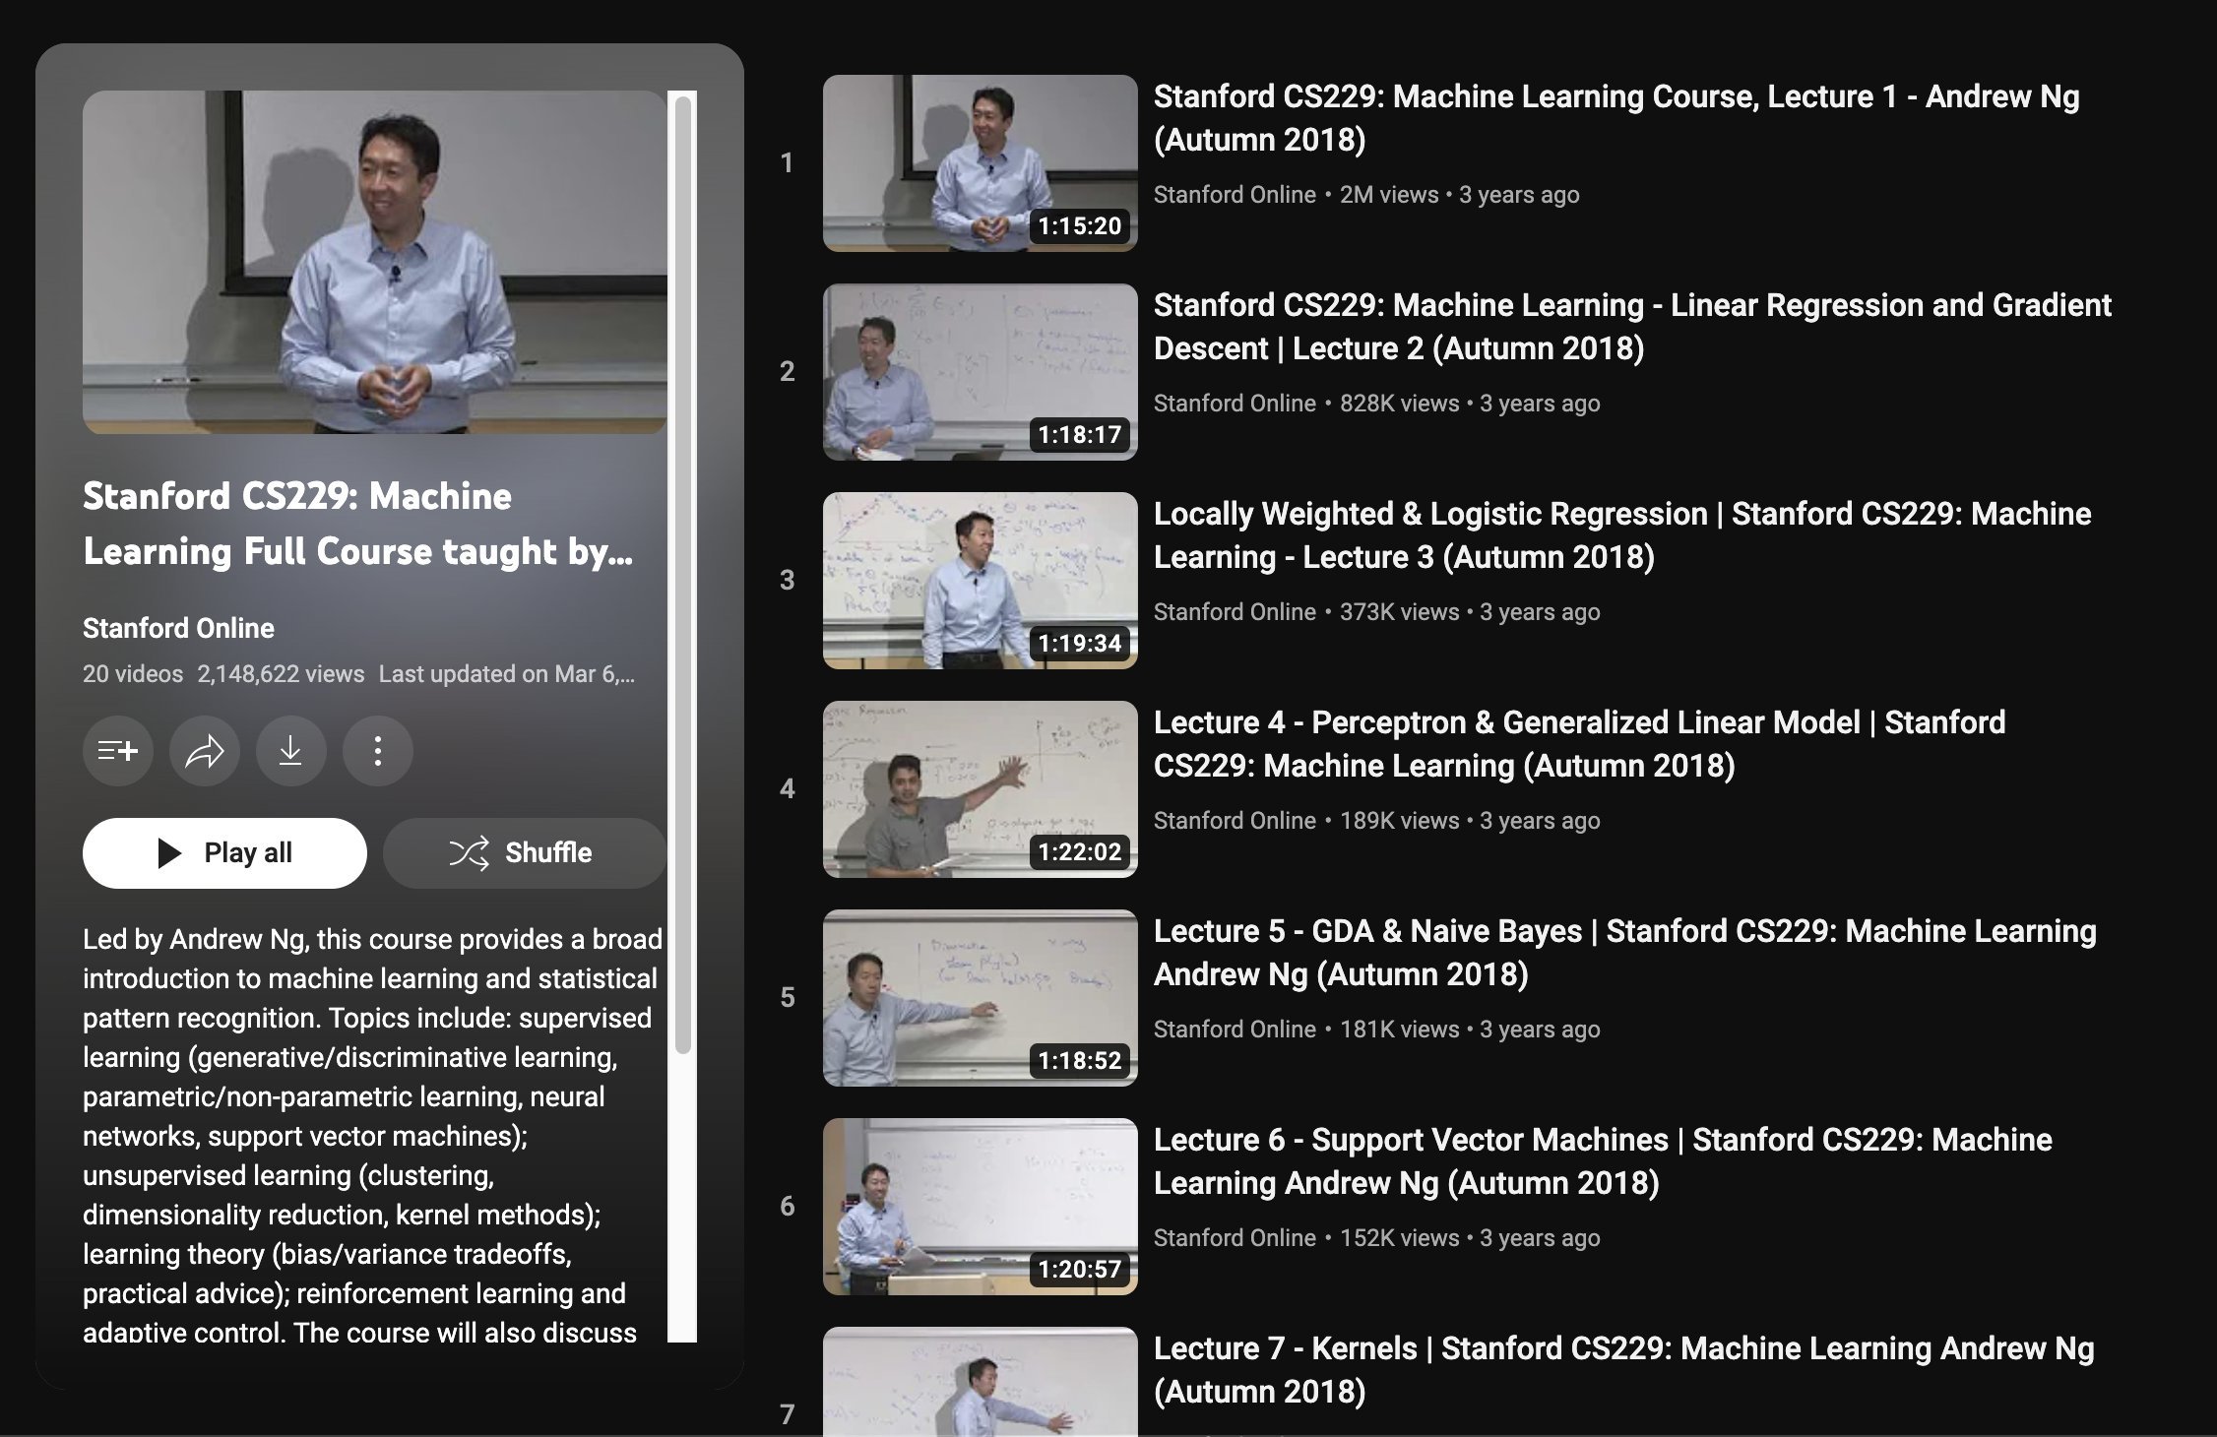Image resolution: width=2217 pixels, height=1437 pixels.
Task: Click the playlist title Stanford CS229 Full Course
Action: [357, 524]
